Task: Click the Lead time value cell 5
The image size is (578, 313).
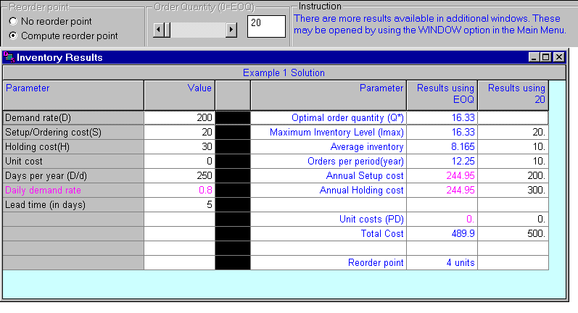Action: click(x=179, y=204)
